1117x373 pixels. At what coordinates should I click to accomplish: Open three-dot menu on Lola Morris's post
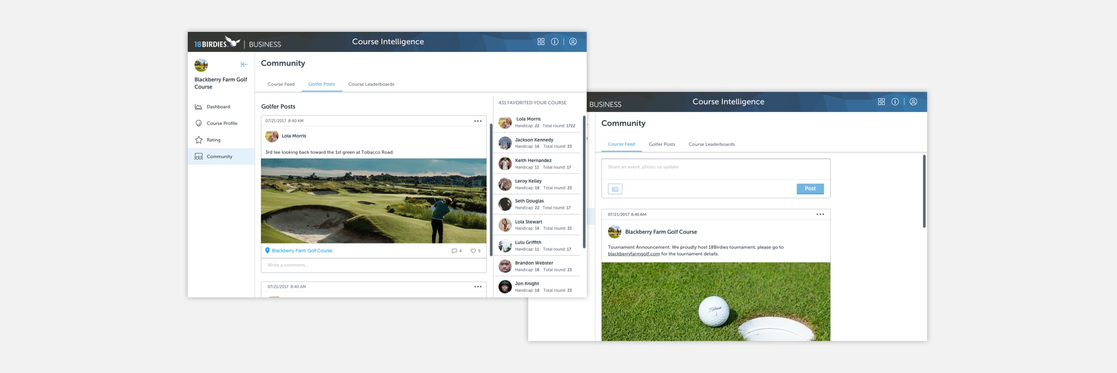[x=478, y=121]
